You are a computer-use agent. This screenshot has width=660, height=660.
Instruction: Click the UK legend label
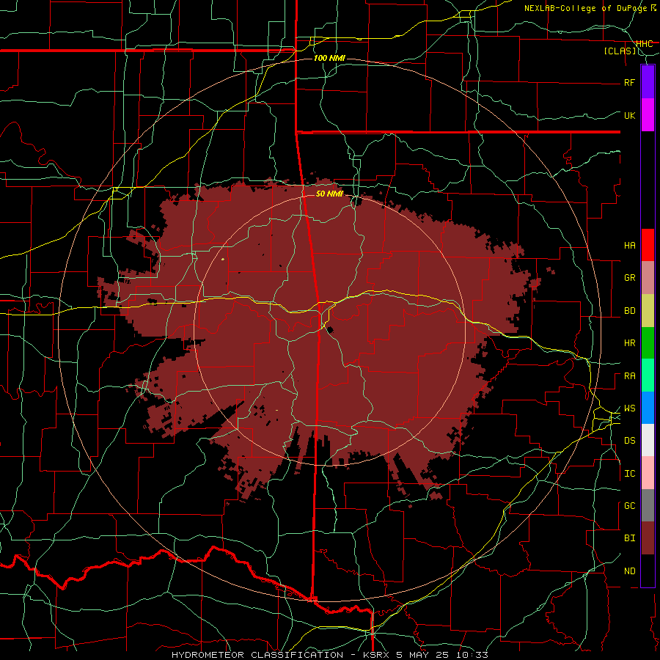tap(630, 115)
